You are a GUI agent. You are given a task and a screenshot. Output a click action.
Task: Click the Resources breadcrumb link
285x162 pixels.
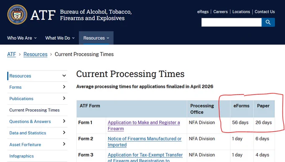[36, 54]
